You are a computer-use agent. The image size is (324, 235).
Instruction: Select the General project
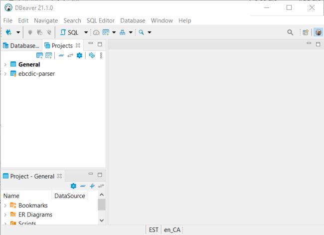(x=29, y=64)
